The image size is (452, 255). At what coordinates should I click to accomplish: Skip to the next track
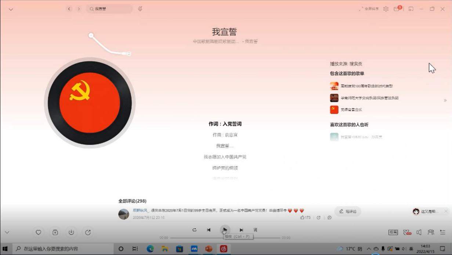[x=241, y=230]
